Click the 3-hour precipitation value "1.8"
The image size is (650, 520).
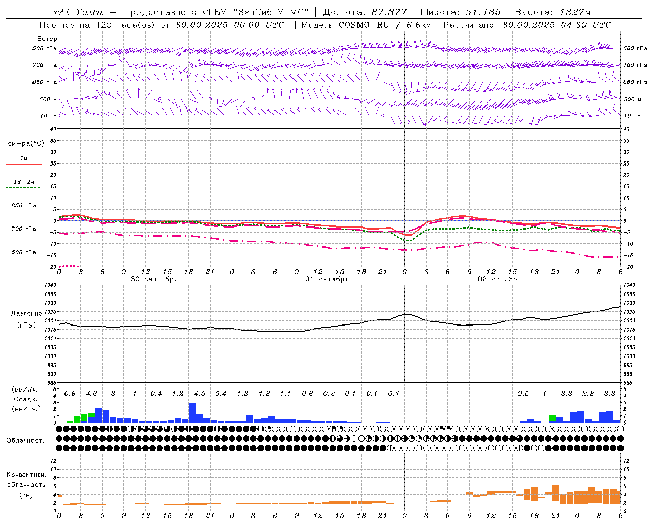(264, 394)
